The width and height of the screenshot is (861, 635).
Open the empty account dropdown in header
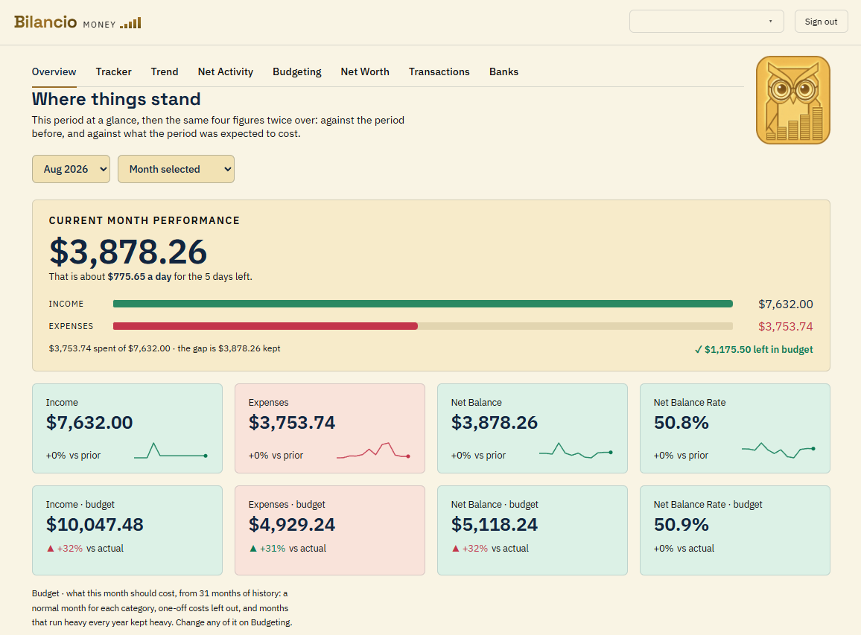[x=706, y=22]
